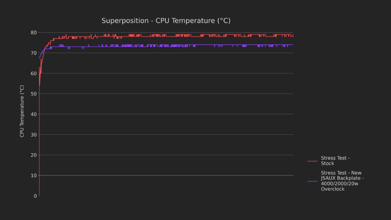
Task: Select the 20 y-axis tick label
Action: [x=34, y=155]
